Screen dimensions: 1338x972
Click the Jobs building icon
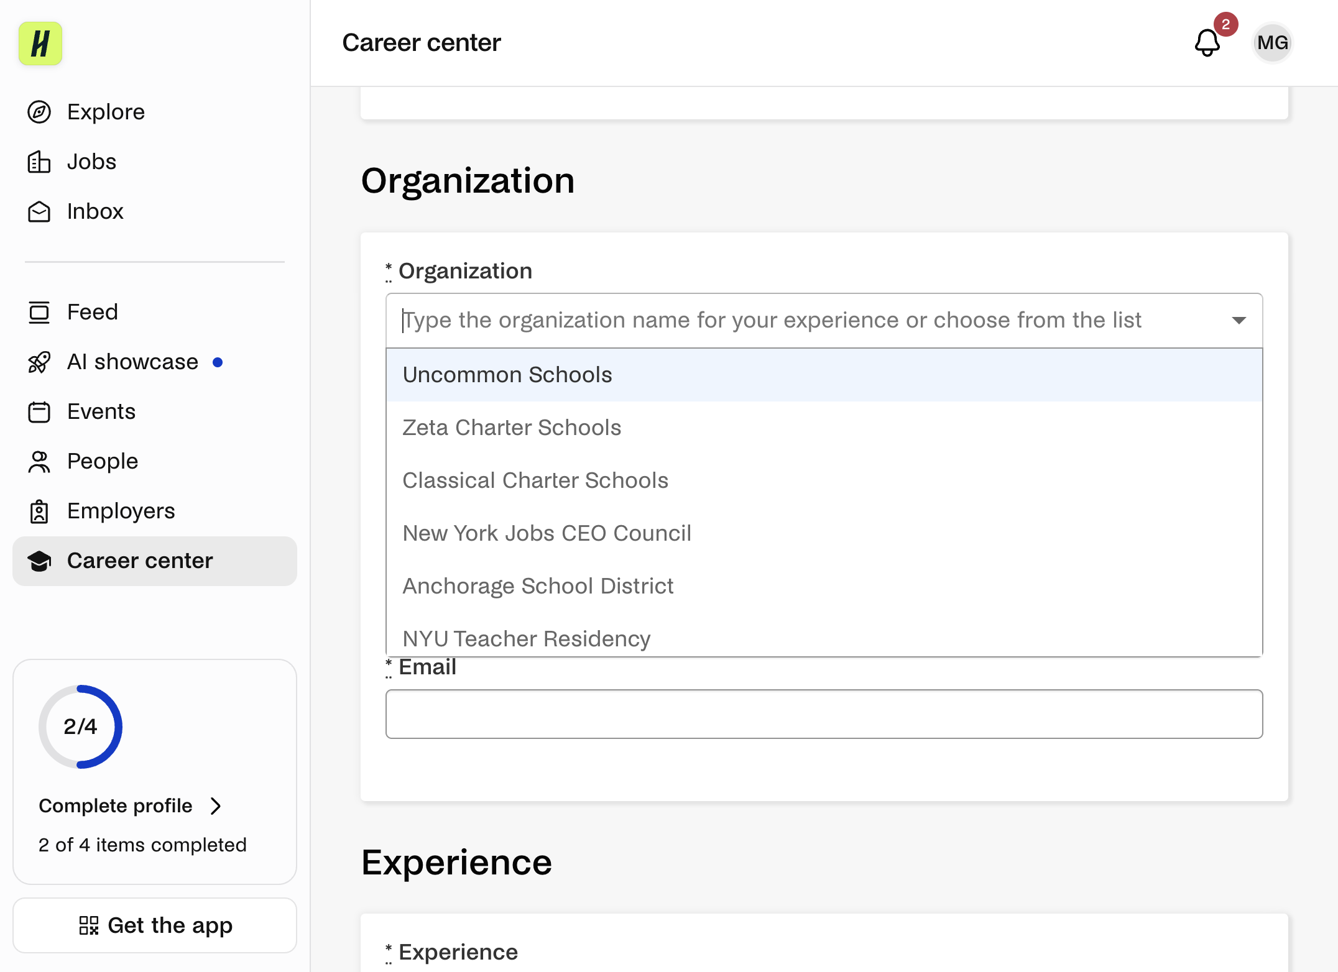pyautogui.click(x=39, y=162)
